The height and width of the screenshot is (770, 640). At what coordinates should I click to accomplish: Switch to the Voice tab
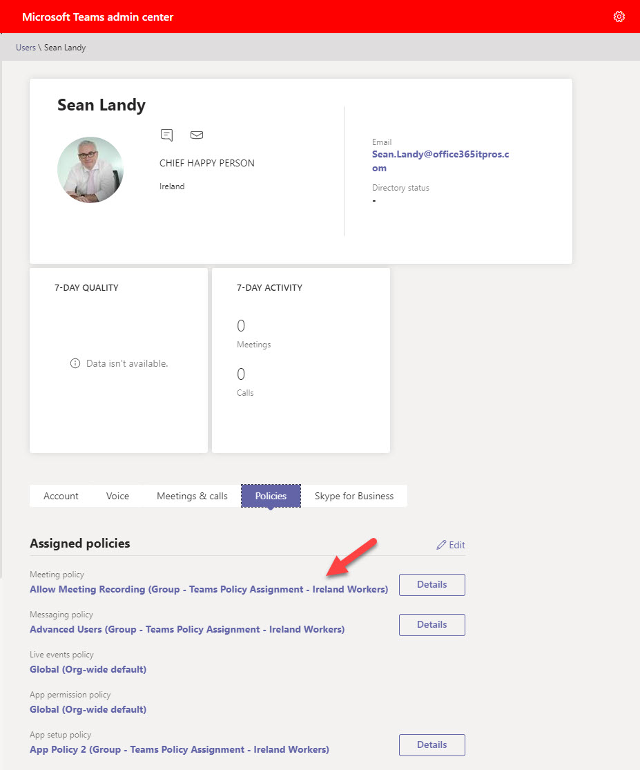coord(117,496)
